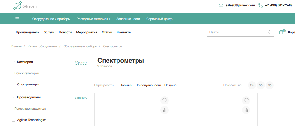Viewport: 295px width, 126px height.
Task: Go to Производители page
Action: pyautogui.click(x=28, y=32)
